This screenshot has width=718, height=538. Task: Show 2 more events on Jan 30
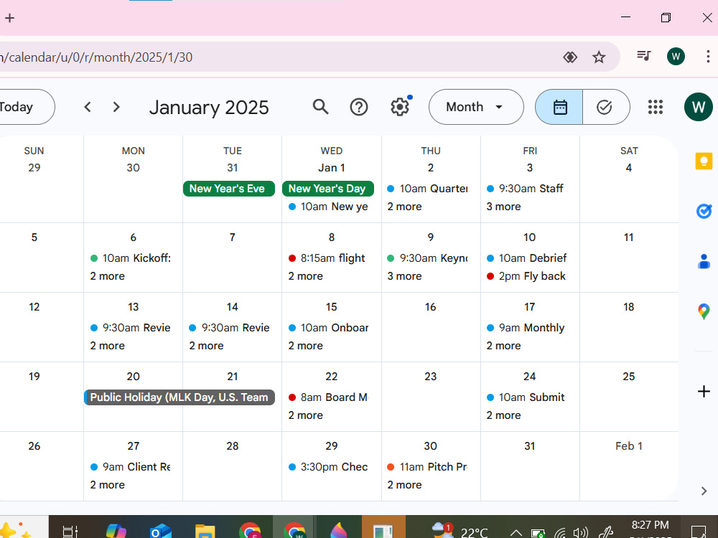[404, 485]
